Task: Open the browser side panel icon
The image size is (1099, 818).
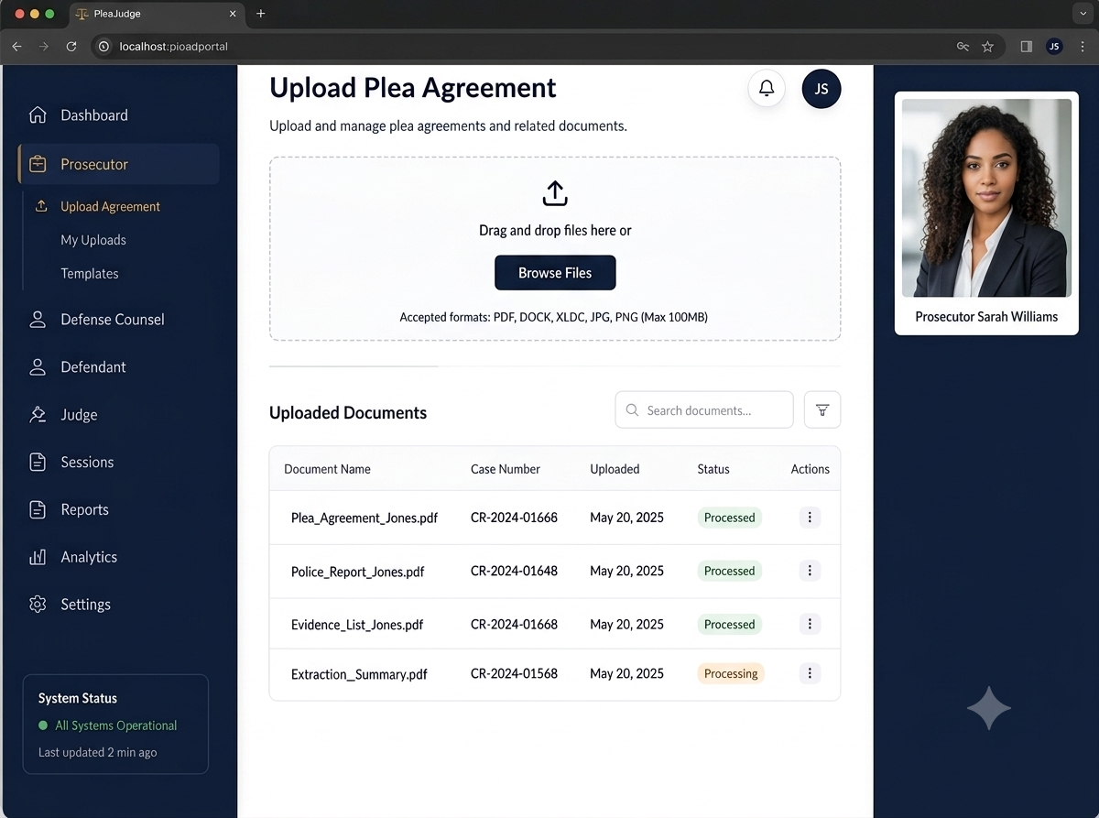Action: (1027, 47)
